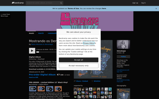Image resolution: width=159 pixels, height=99 pixels.
Task: Click the search magnifier icon
Action: point(61,3)
